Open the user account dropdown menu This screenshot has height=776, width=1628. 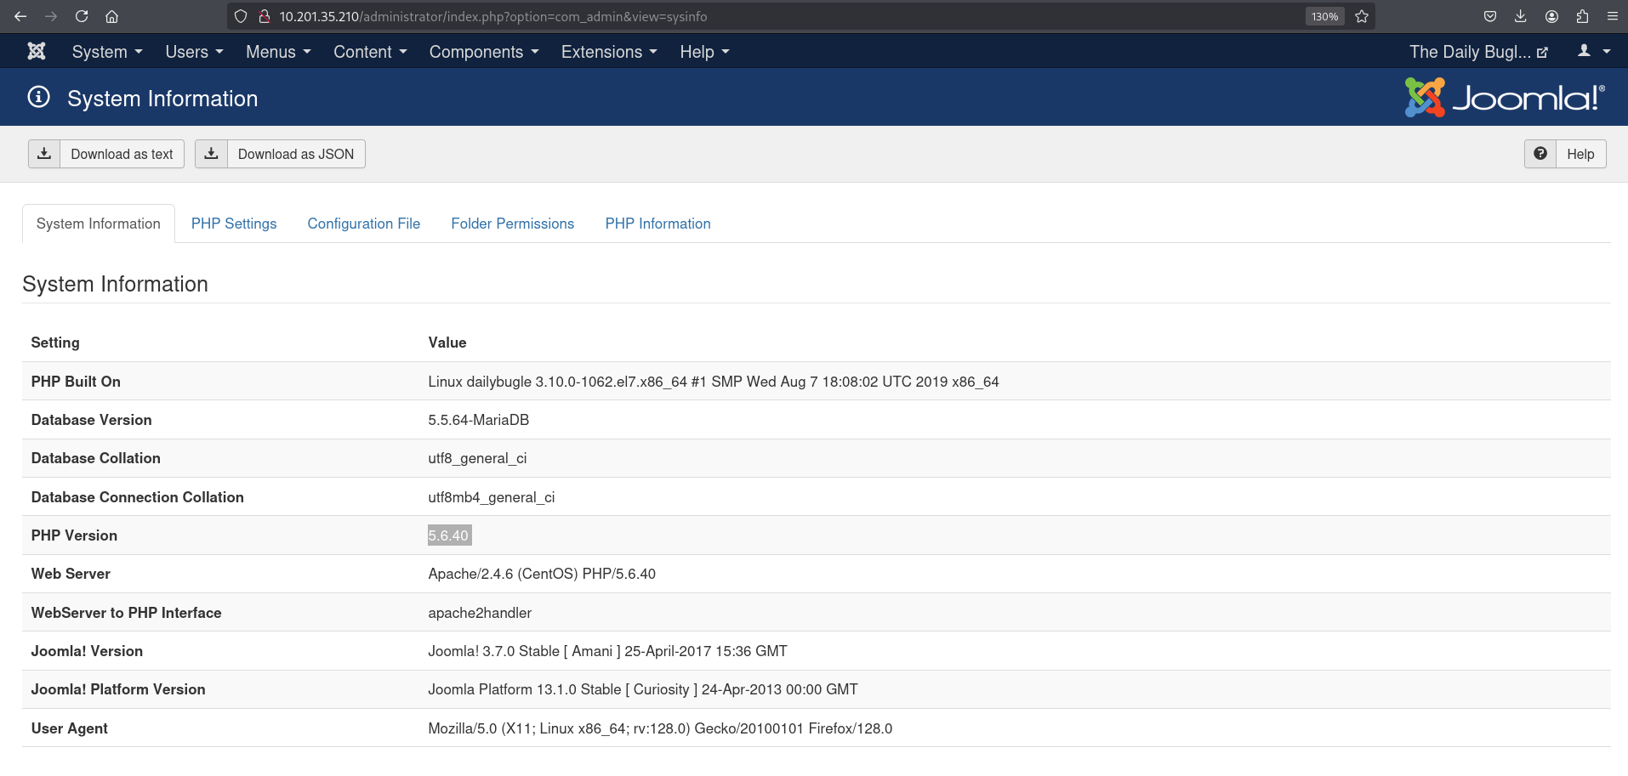click(x=1594, y=52)
